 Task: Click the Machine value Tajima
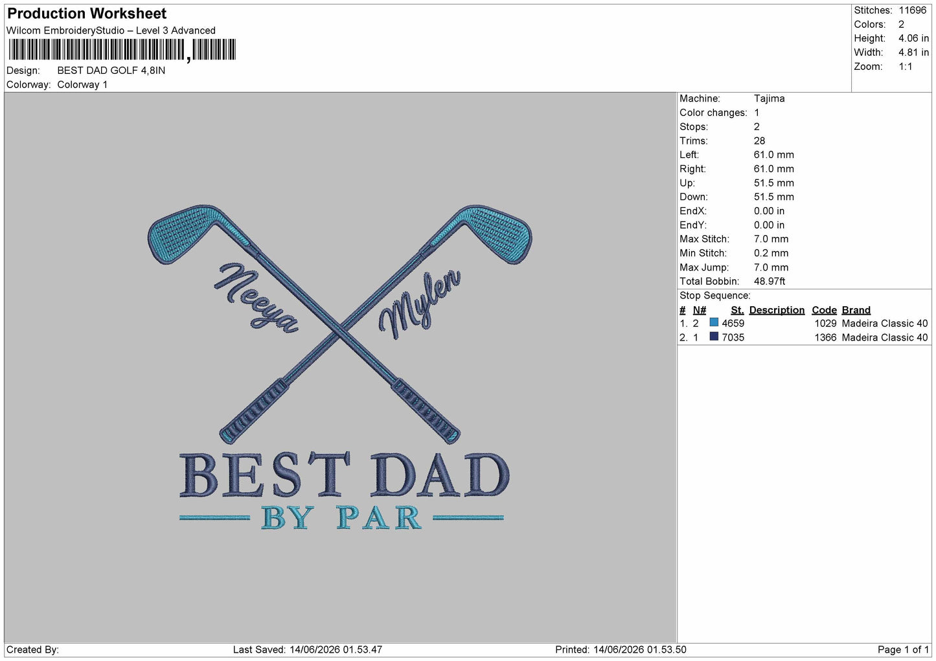769,98
